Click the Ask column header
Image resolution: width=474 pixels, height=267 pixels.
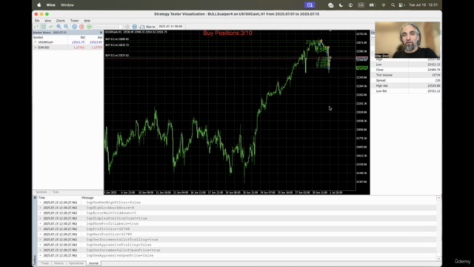click(94, 37)
